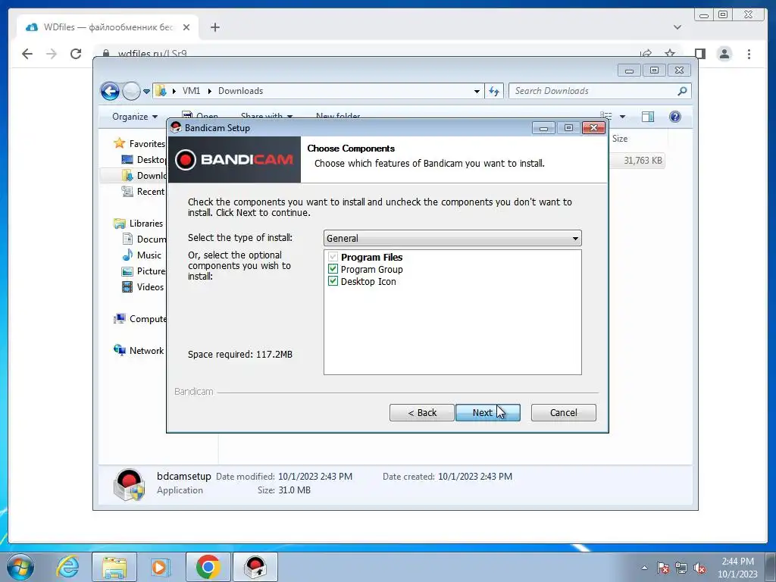Screen dimensions: 776x582
Task: Switch to Chrome from the taskbar
Action: click(x=208, y=567)
